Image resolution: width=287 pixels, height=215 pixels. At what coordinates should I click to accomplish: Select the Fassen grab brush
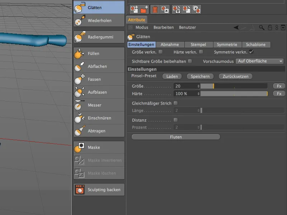coord(99,79)
